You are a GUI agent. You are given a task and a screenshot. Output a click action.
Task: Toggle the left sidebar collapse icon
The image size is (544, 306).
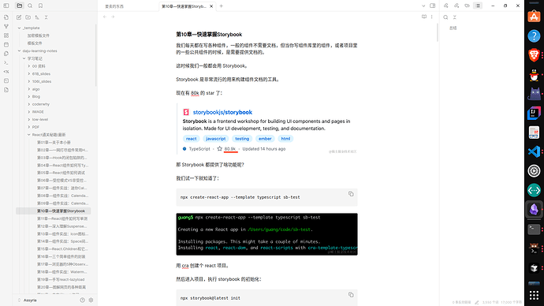tap(6, 6)
